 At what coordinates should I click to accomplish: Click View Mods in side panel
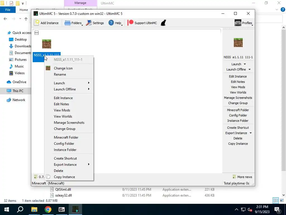click(238, 87)
